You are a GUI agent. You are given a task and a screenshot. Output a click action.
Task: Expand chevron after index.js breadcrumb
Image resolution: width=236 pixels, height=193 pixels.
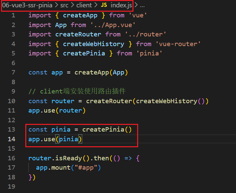[136, 5]
